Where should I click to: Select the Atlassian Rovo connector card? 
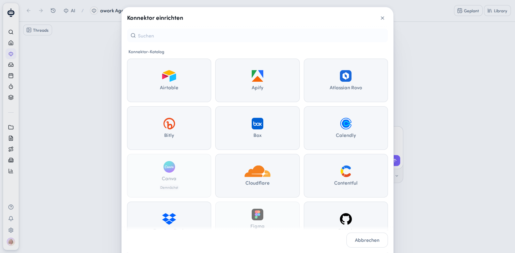tap(346, 80)
